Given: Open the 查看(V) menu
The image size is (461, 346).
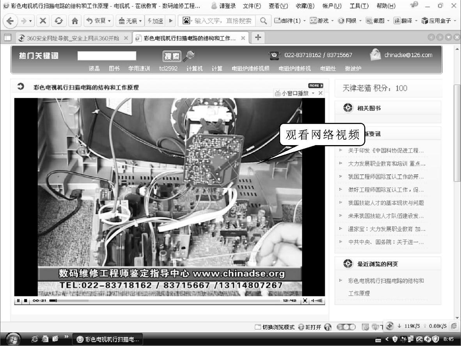Looking at the screenshot, I should pos(278,5).
